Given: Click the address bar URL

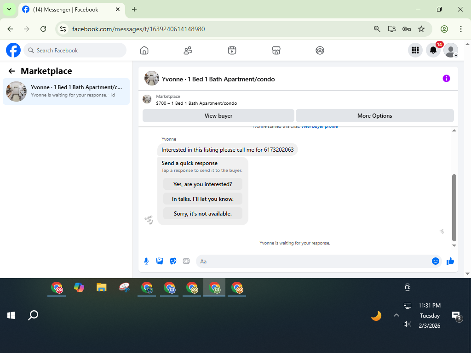Looking at the screenshot, I should point(138,29).
